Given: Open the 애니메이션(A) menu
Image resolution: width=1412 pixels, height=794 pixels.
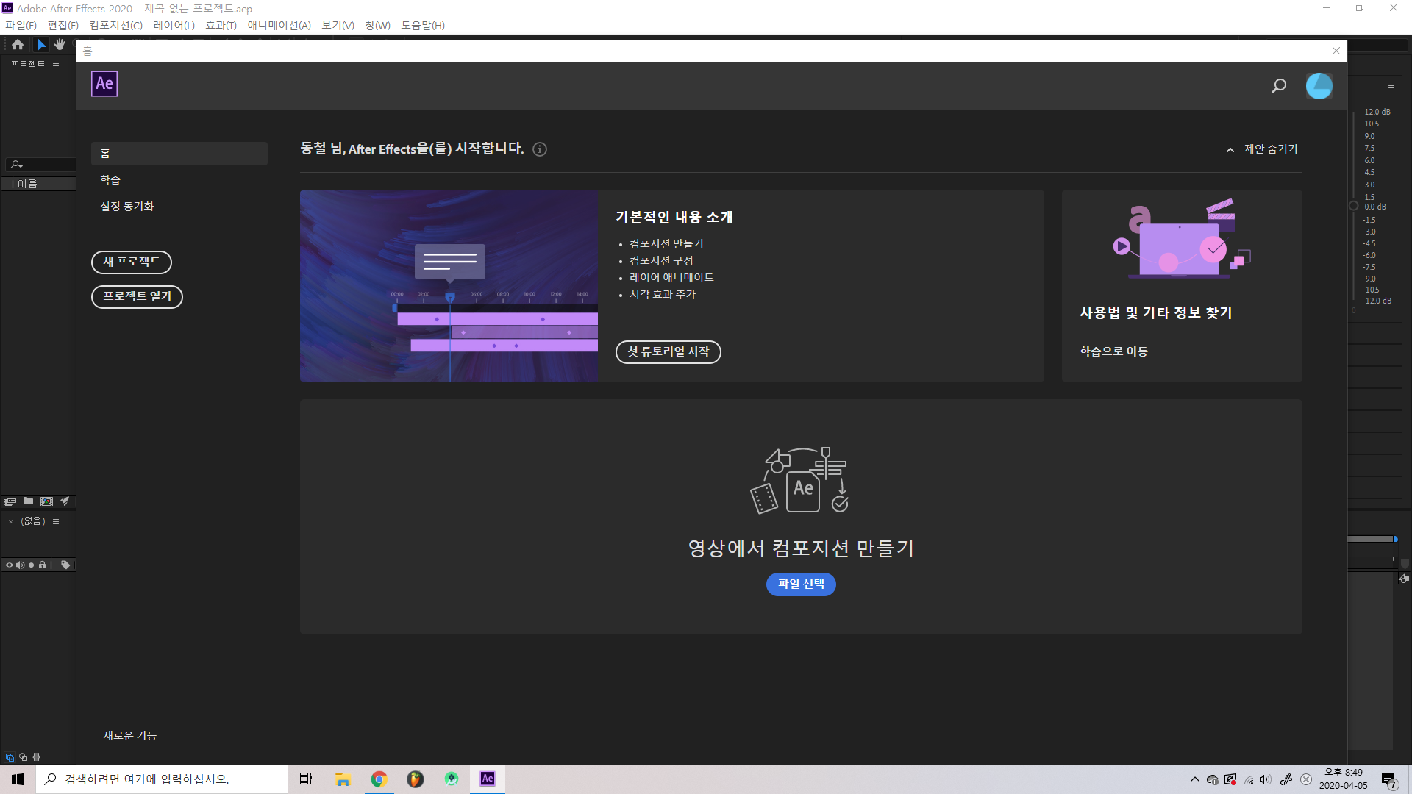Looking at the screenshot, I should click(279, 26).
